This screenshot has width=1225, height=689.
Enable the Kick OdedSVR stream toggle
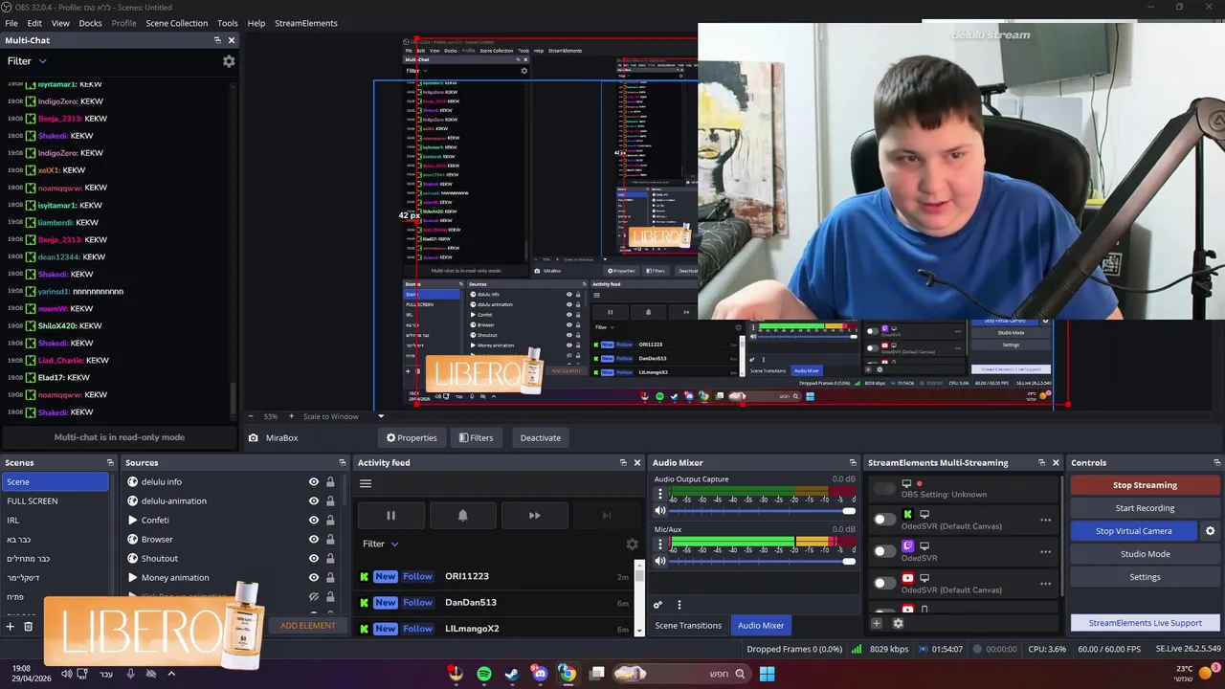click(x=885, y=520)
